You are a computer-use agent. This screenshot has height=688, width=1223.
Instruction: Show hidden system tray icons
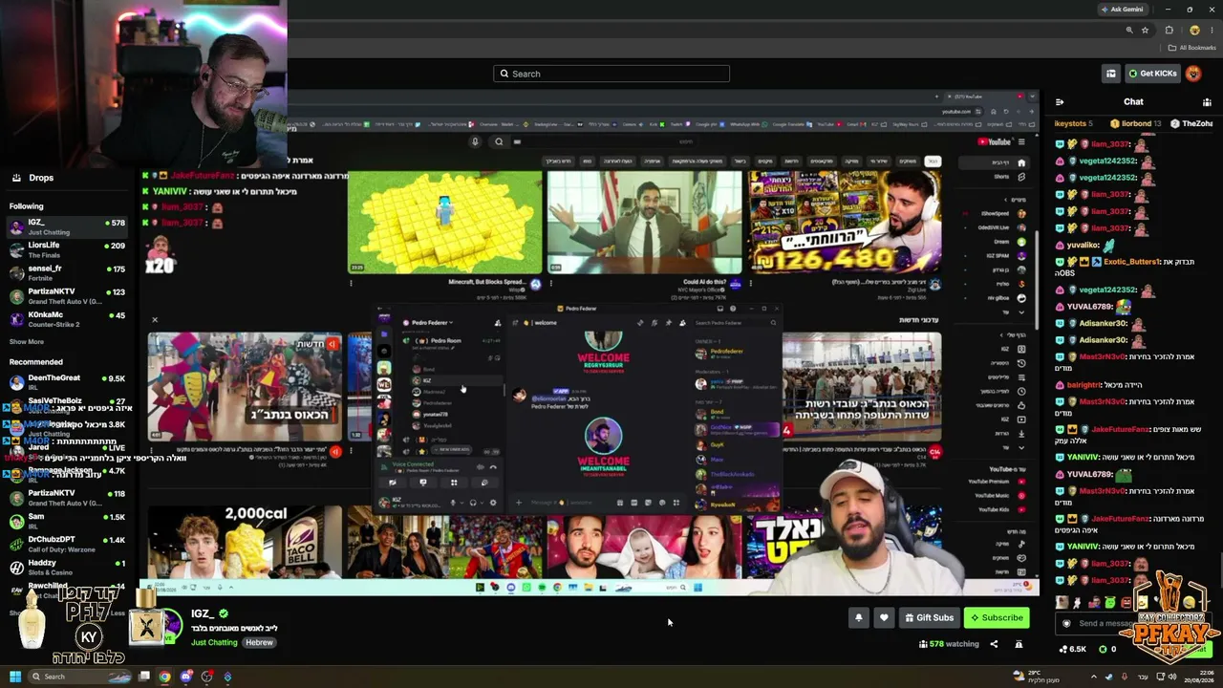coord(1094,677)
